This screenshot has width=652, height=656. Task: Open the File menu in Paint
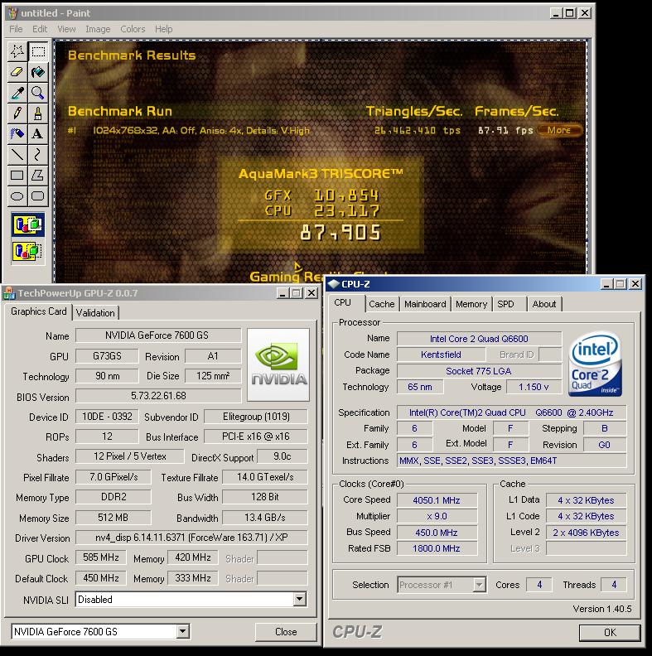16,29
